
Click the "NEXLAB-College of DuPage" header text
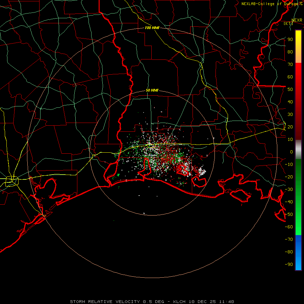269,4
